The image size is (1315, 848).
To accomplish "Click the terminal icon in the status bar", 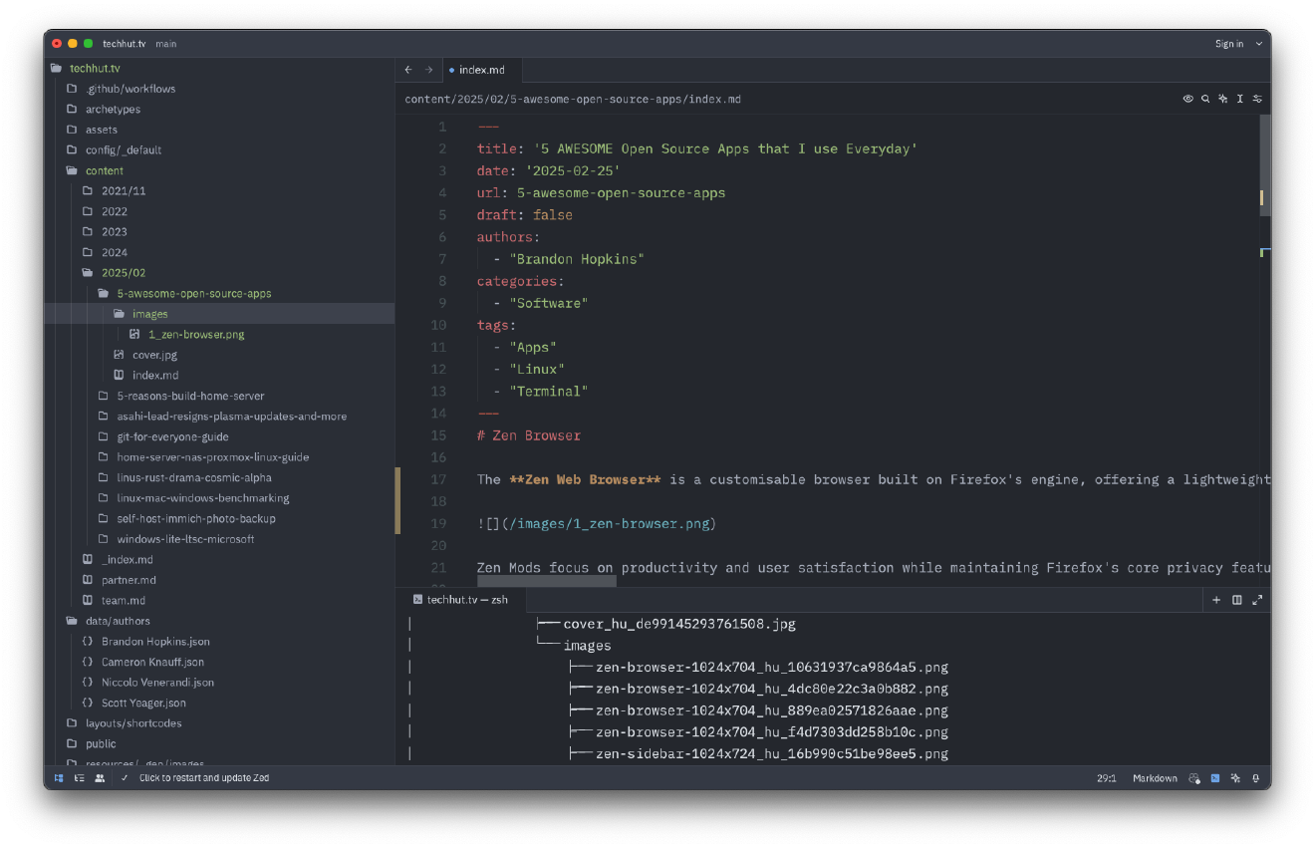I will pos(1214,778).
